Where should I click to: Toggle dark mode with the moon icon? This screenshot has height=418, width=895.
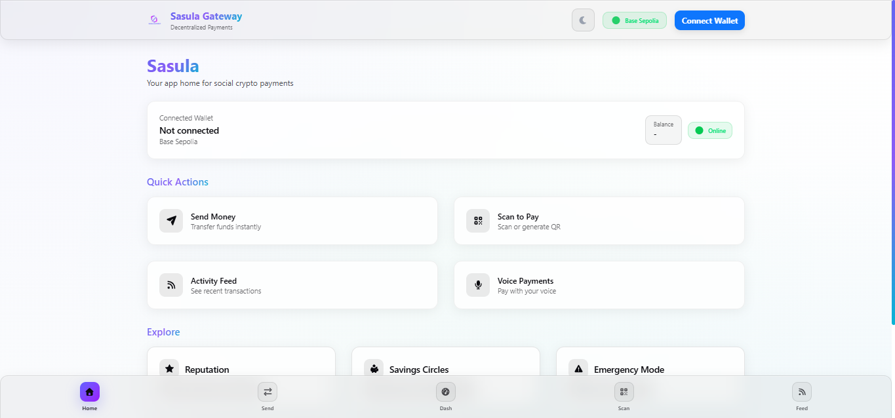click(x=583, y=20)
